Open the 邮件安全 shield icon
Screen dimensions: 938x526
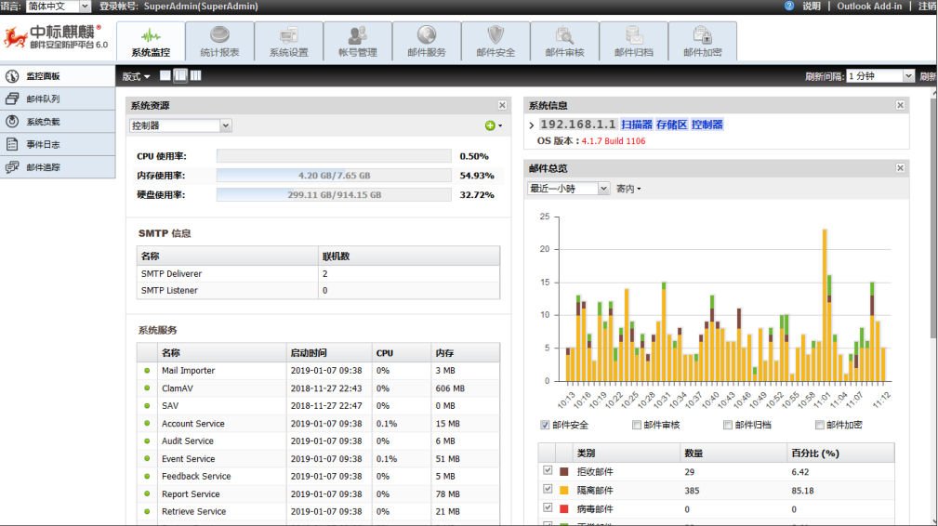(x=495, y=36)
